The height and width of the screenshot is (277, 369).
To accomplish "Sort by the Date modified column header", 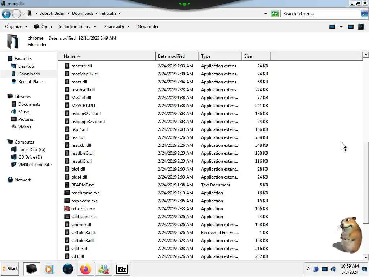I will pyautogui.click(x=177, y=56).
